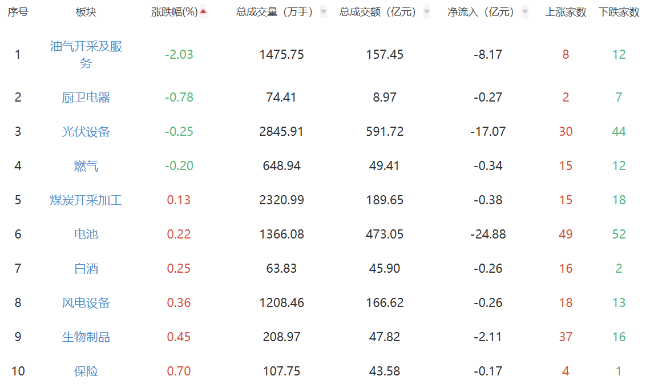
Task: Click the 上涨家数 column header
Action: (x=566, y=12)
